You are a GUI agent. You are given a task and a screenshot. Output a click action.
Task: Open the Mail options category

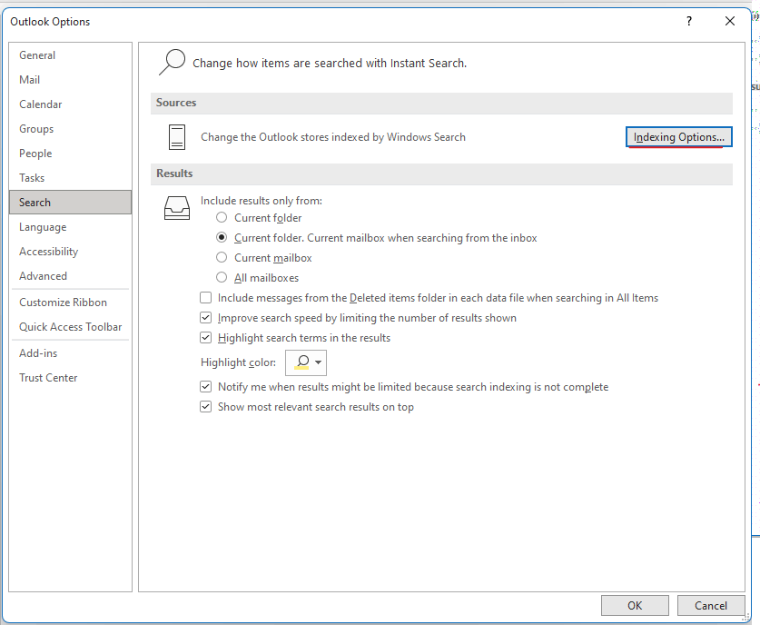pyautogui.click(x=70, y=80)
